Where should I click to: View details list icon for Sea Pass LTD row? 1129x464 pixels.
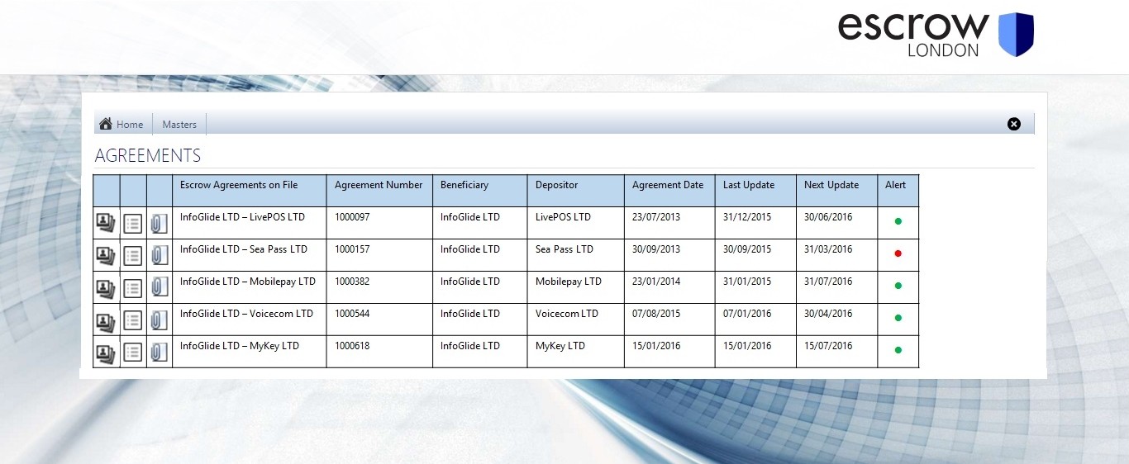tap(133, 256)
